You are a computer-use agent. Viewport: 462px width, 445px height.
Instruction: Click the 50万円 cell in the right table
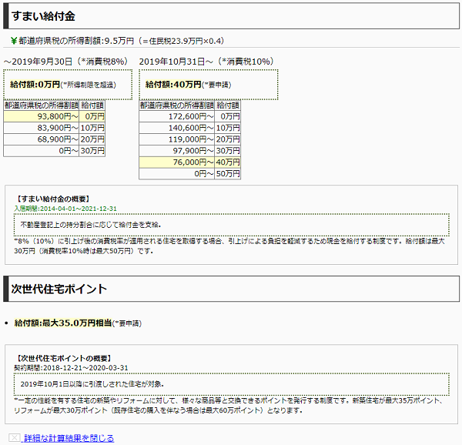pos(228,174)
